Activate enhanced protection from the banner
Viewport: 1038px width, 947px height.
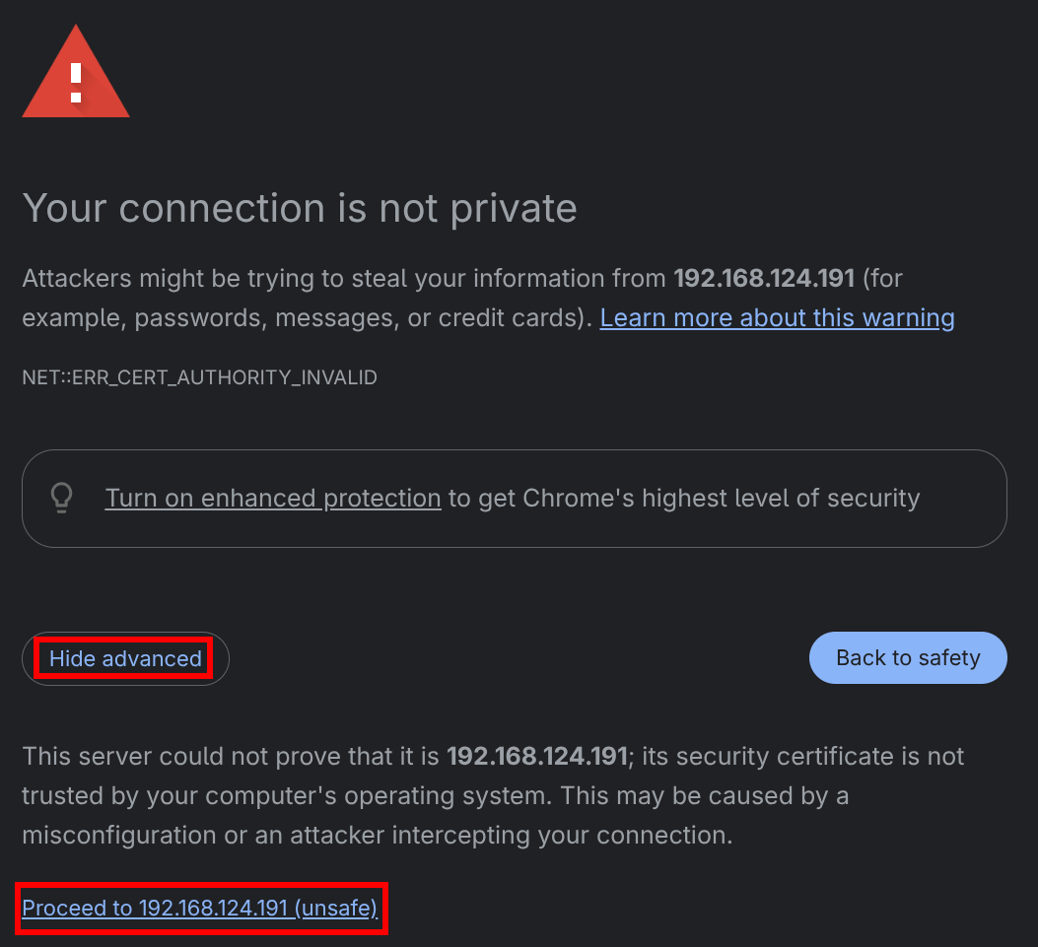click(273, 498)
